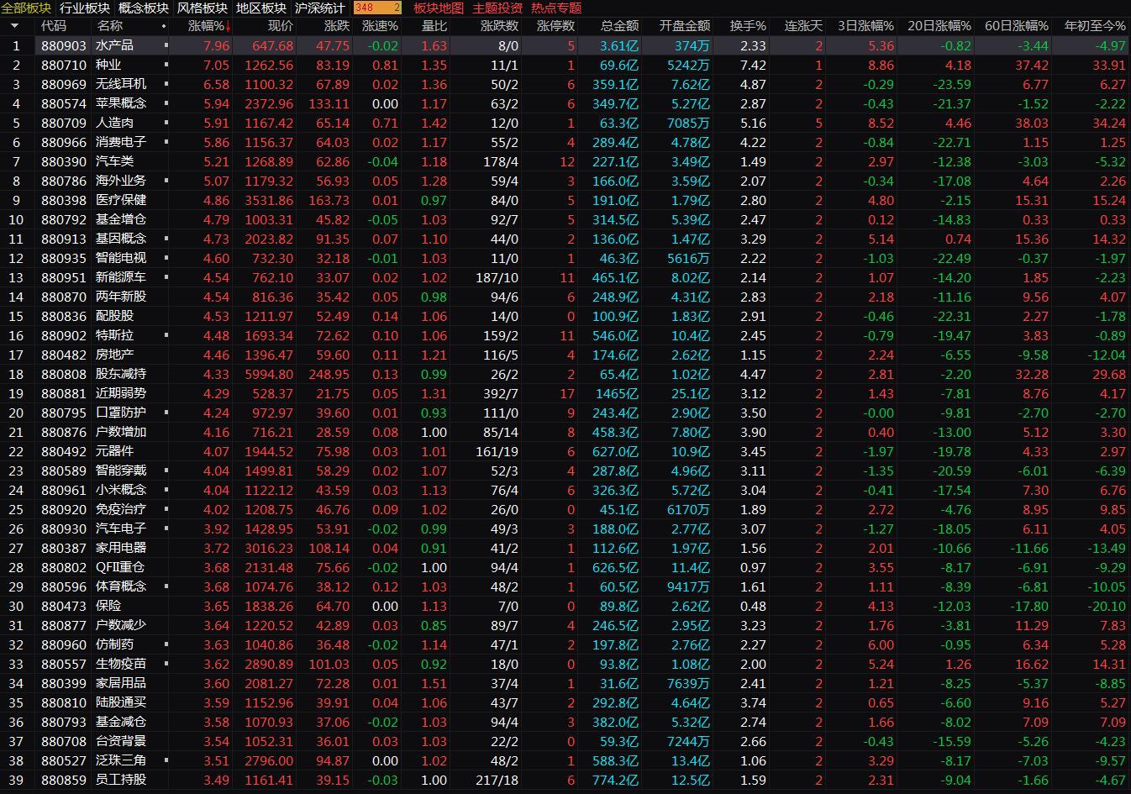Viewport: 1131px width, 794px height.
Task: Sort by the 年初至今% column header
Action: click(x=1094, y=26)
